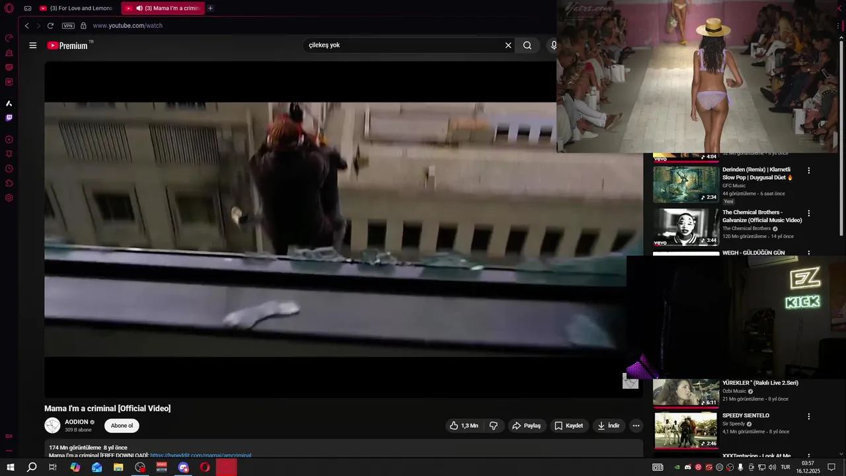The width and height of the screenshot is (846, 476).
Task: Go back to the previous page
Action: (x=27, y=26)
